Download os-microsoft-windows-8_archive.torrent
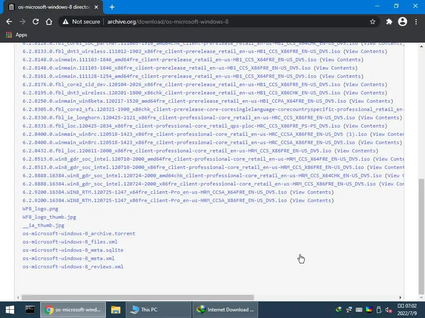The image size is (425, 318). tap(79, 234)
